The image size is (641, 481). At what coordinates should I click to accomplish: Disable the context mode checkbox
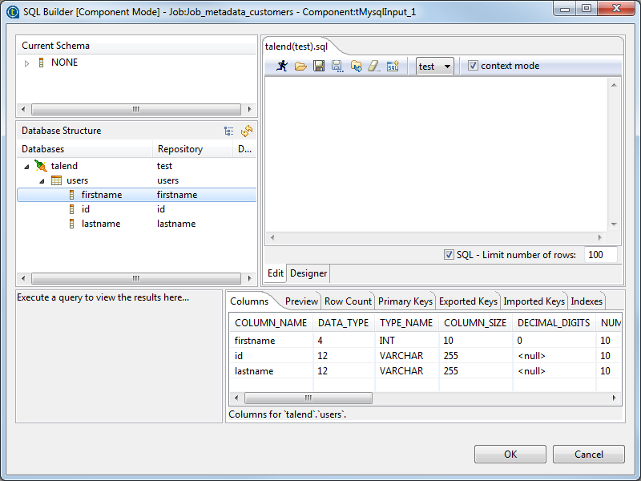[x=473, y=66]
